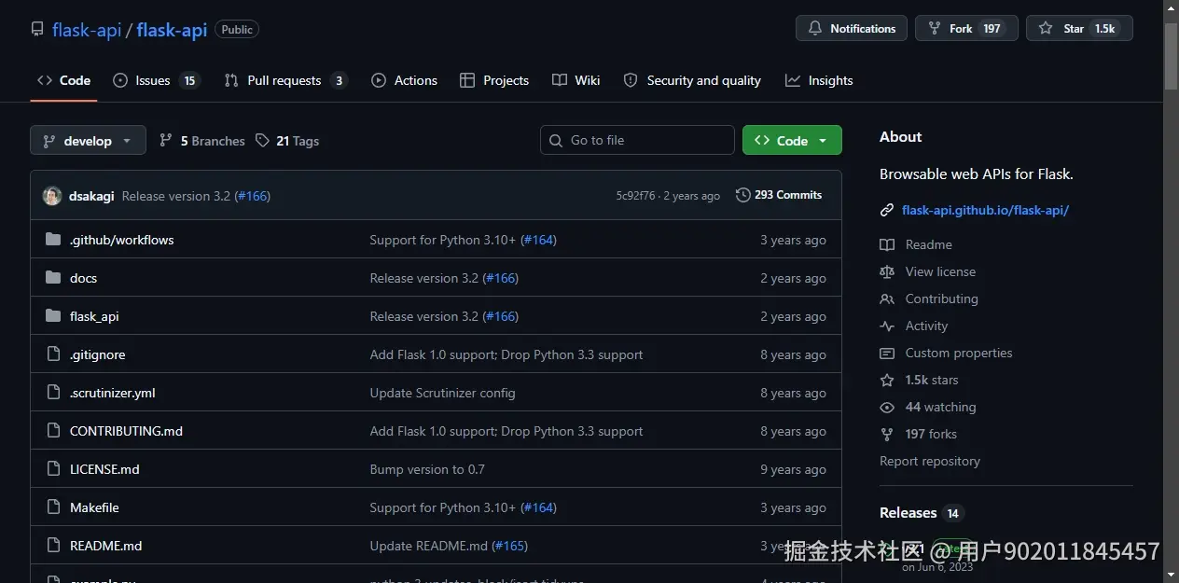Open the LICENSE.md file
The width and height of the screenshot is (1179, 583).
pyautogui.click(x=104, y=469)
